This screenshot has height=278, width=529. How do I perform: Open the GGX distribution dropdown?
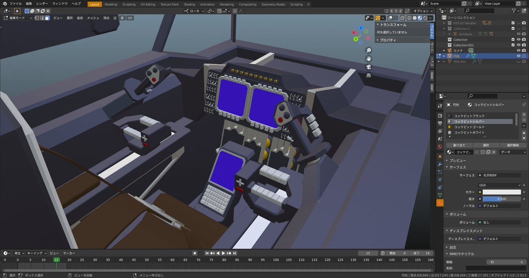(x=500, y=185)
